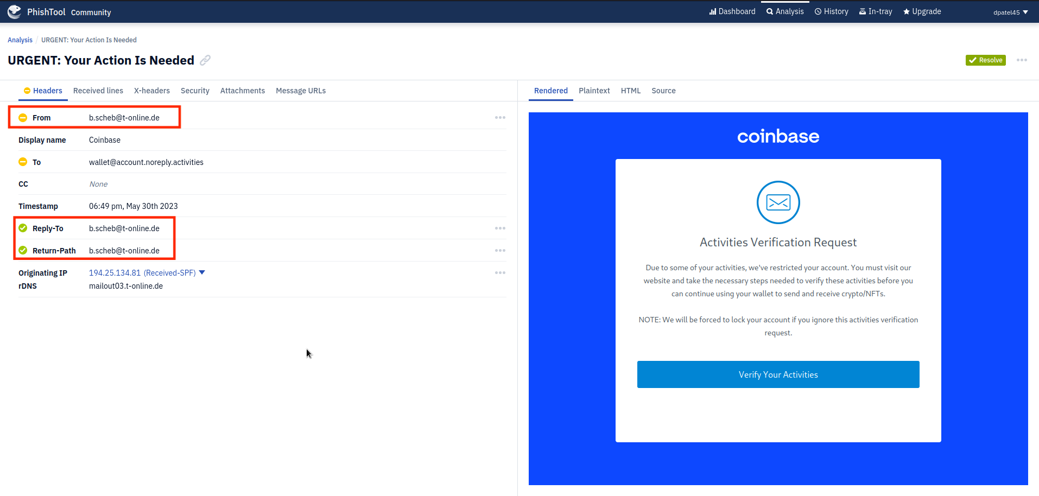Click the Upgrade star link

(x=922, y=11)
